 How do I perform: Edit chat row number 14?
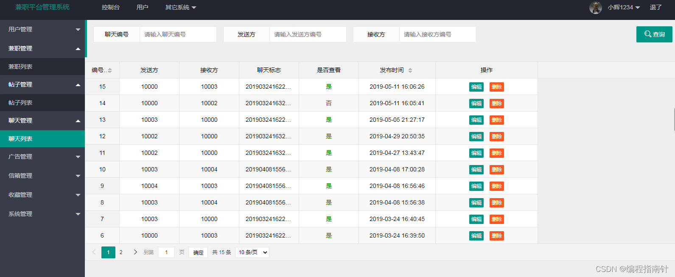point(476,104)
